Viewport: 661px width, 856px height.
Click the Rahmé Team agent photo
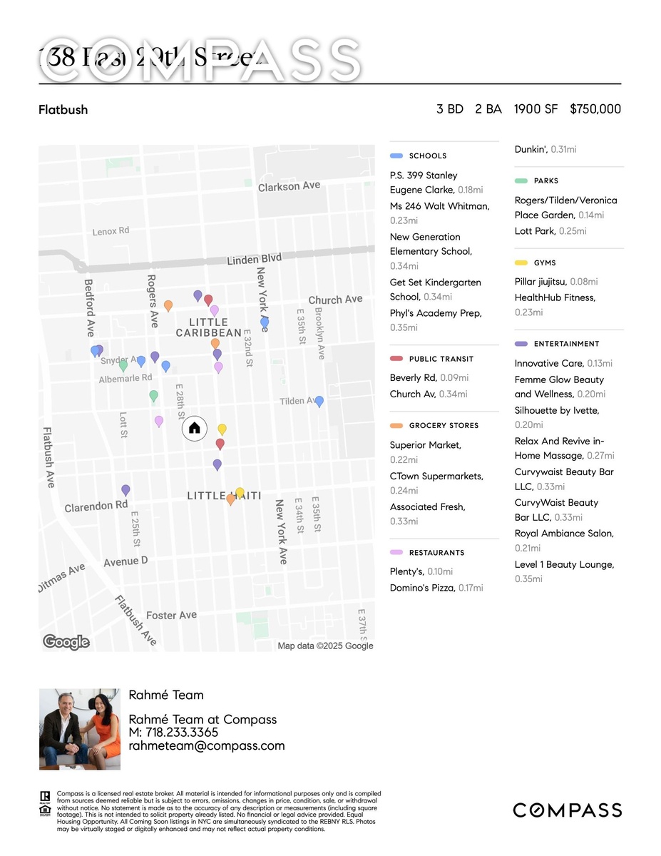coord(80,729)
